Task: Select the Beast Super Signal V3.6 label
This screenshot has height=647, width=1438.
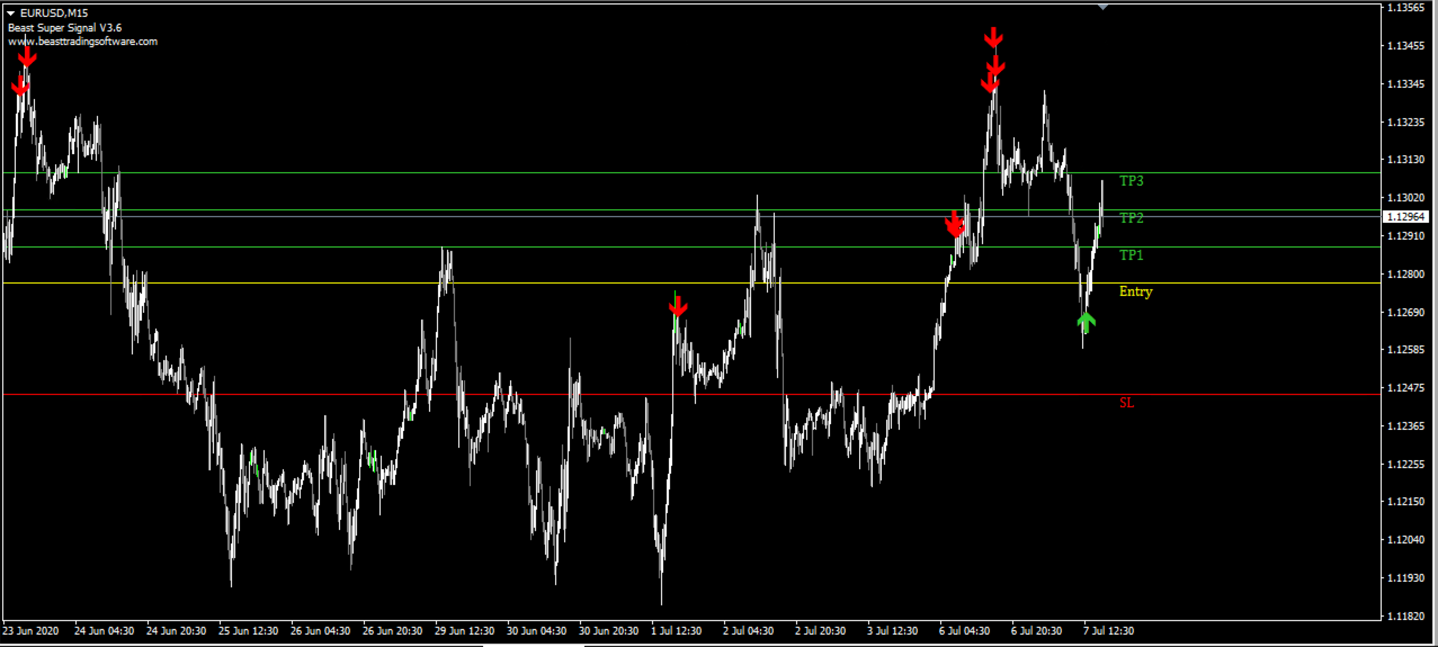Action: [x=65, y=28]
